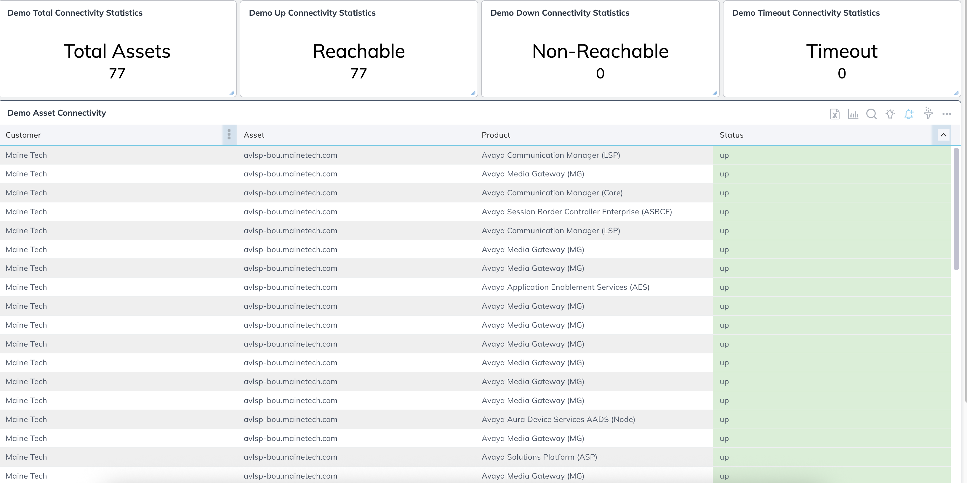Click the Demo Asset Connectivity title
The width and height of the screenshot is (967, 483).
(x=57, y=113)
